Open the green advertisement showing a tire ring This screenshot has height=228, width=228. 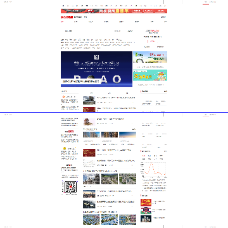(150, 57)
